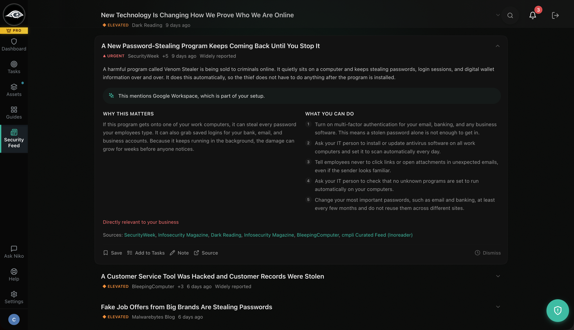Open the user avatar C
This screenshot has width=574, height=330.
click(x=14, y=319)
